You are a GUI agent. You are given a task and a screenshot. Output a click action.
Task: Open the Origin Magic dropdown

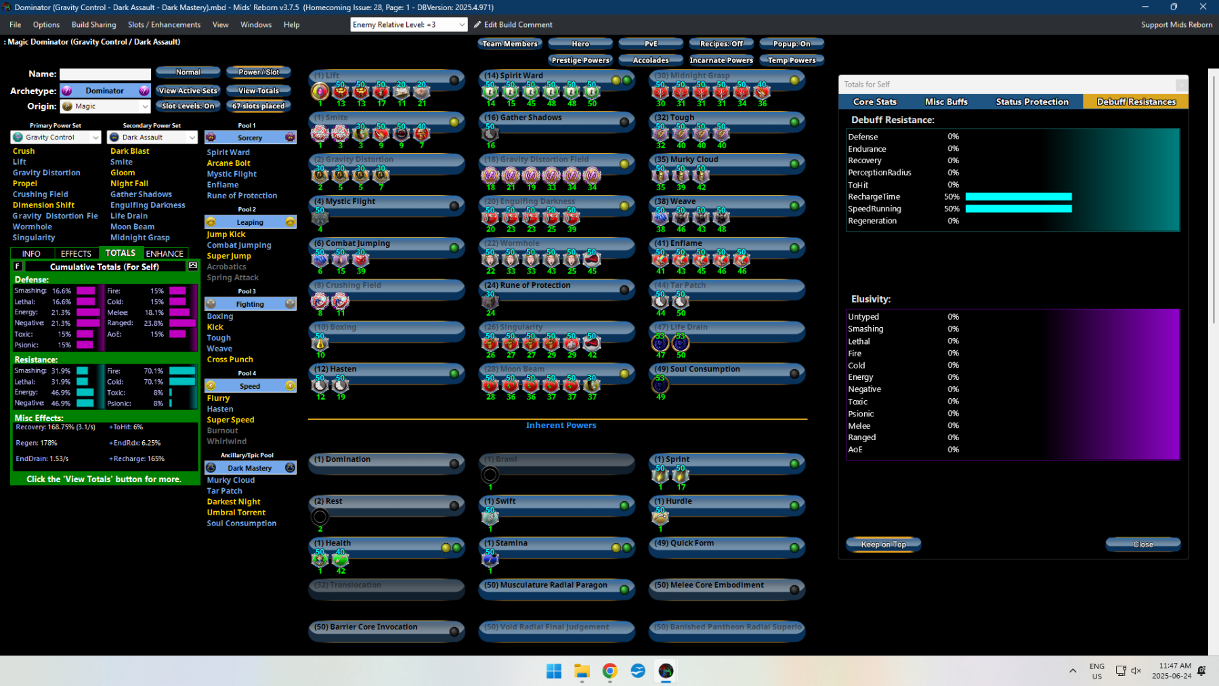click(105, 106)
